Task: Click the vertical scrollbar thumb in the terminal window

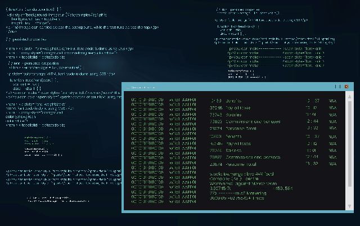Action: 349,144
